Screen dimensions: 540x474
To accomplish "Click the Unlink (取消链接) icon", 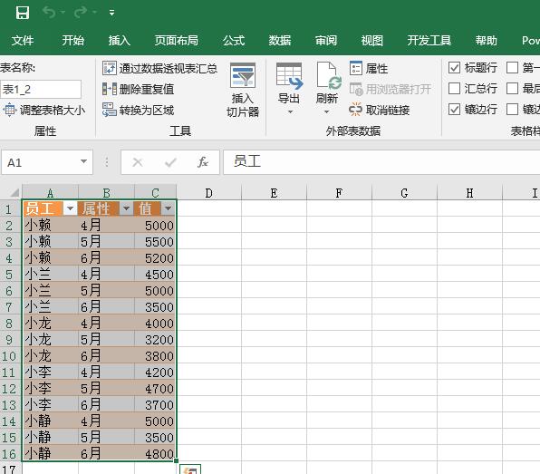I will click(x=355, y=110).
